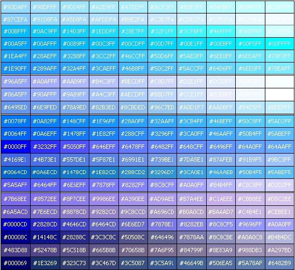Screen dimensions: 295x270
Task: Click the #646496 swatch
Action: (x=162, y=237)
